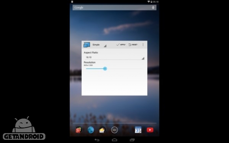Open the Google+ app in dock
Image resolution: width=229 pixels, height=143 pixels.
pos(79,130)
